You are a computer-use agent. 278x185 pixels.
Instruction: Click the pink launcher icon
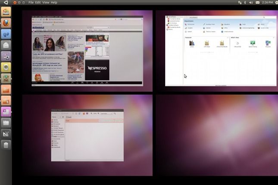coord(6,111)
